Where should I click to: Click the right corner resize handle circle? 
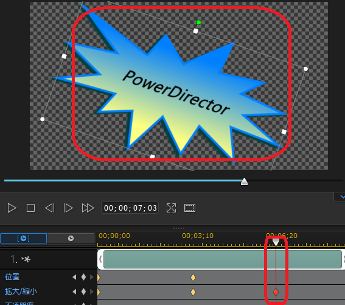(305, 69)
